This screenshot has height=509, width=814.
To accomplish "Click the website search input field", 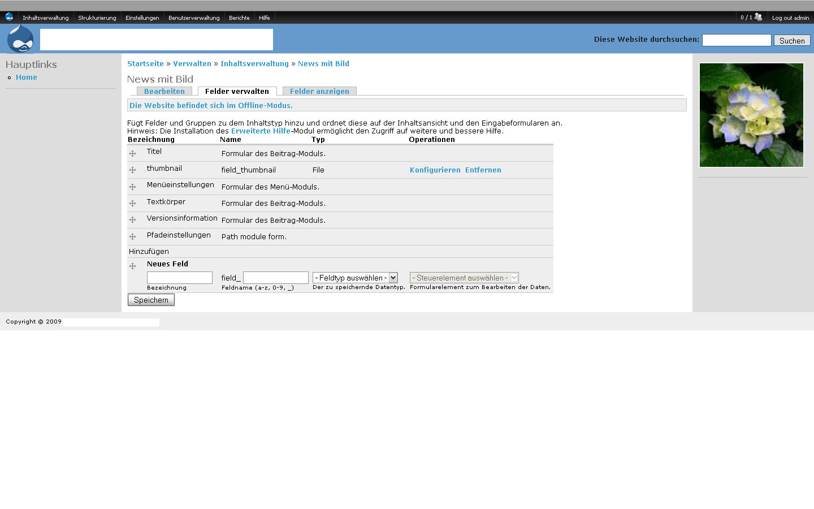I will pos(736,40).
